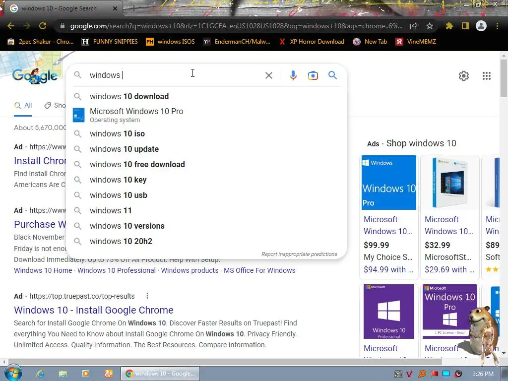508x381 pixels.
Task: Choose suggestion windows 10 iso
Action: [206, 134]
